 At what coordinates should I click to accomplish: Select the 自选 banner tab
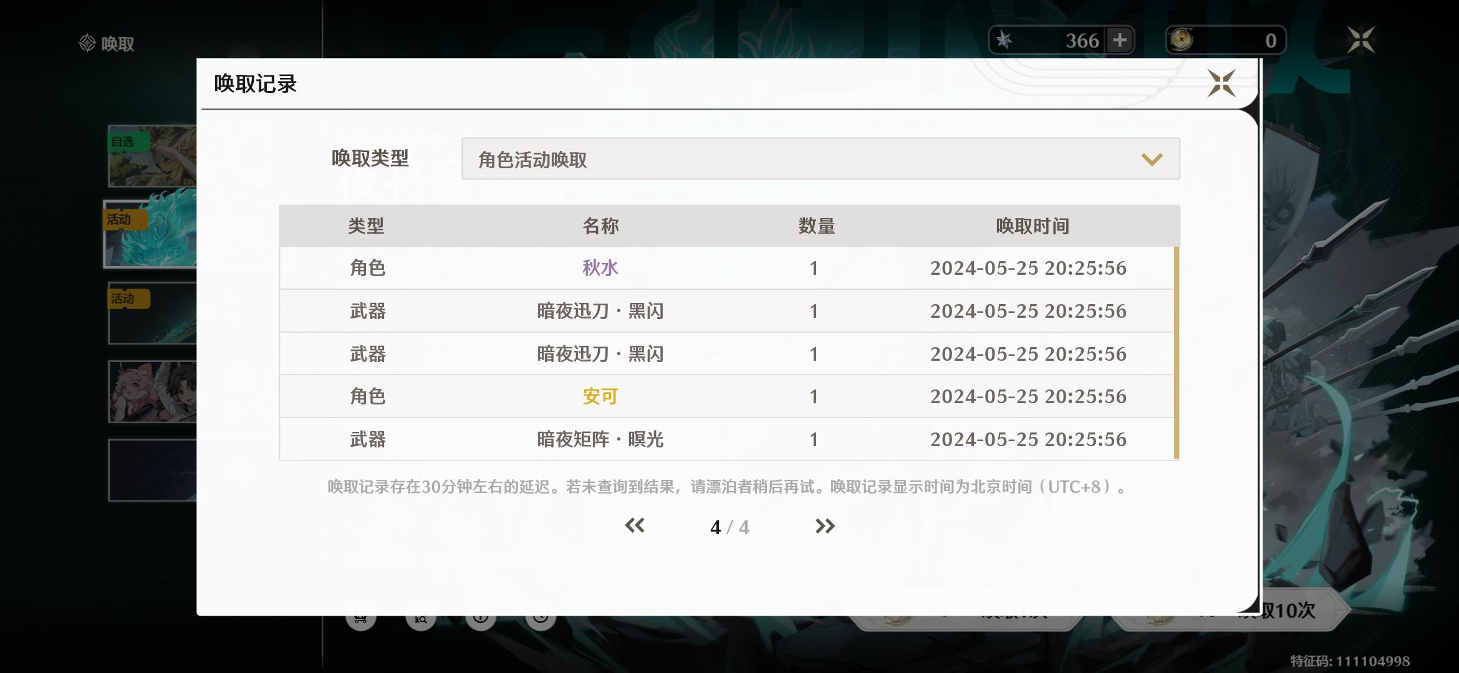(x=152, y=156)
